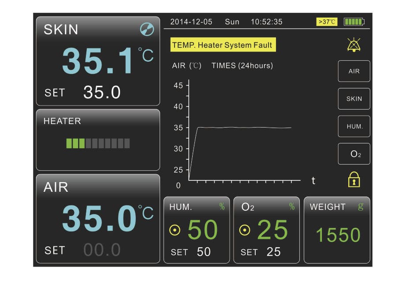Click the skin mode indicator icon
Viewport: 406px width, 282px height.
click(x=147, y=29)
